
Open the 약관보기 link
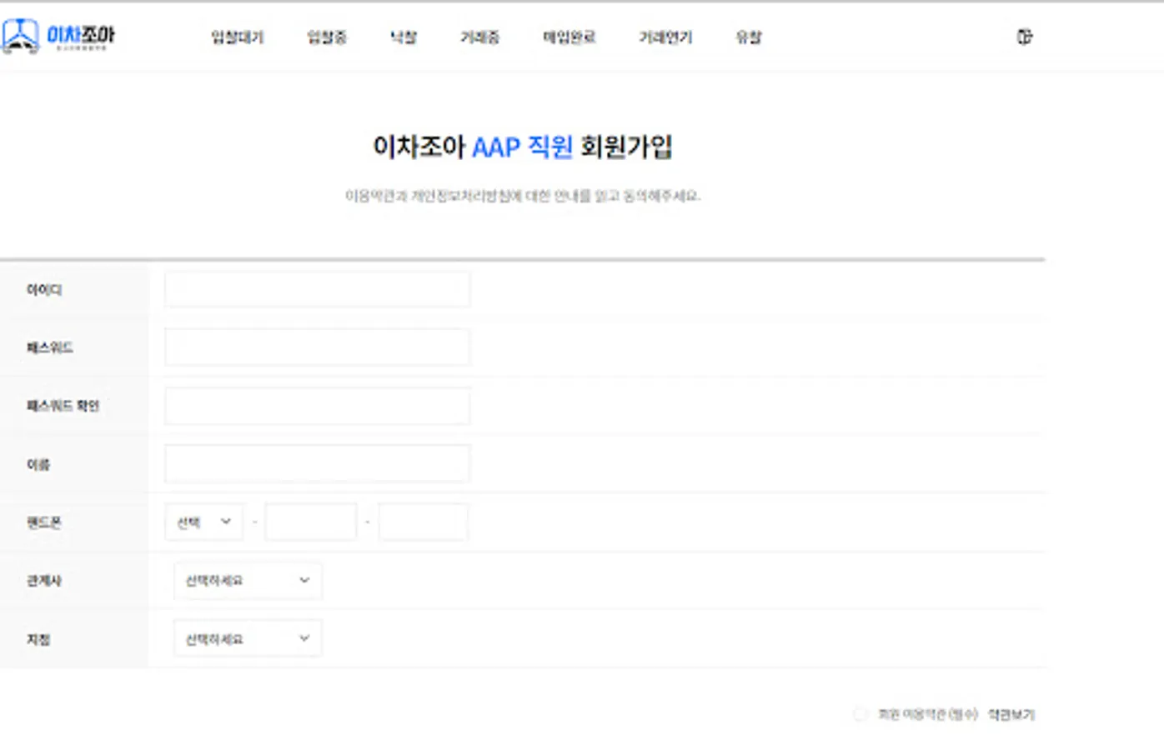point(1011,715)
